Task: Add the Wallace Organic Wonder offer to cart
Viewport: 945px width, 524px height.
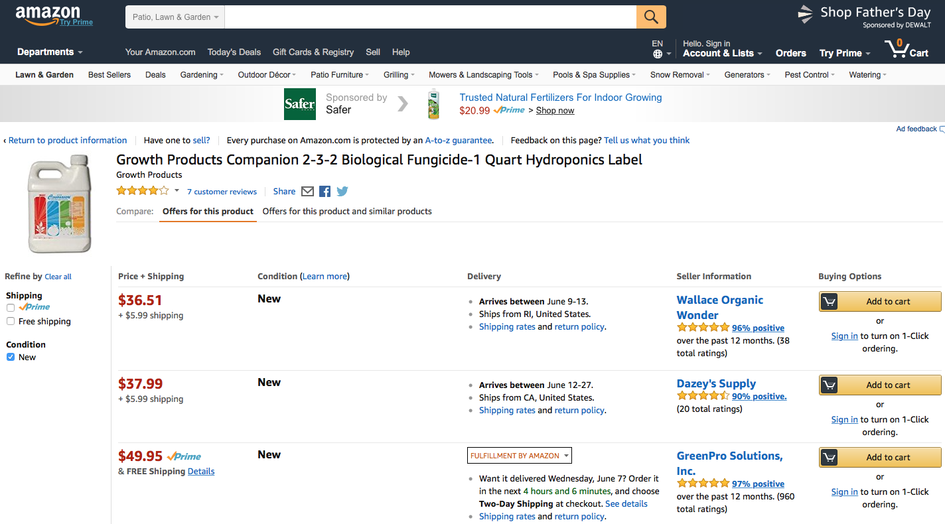Action: pyautogui.click(x=880, y=301)
